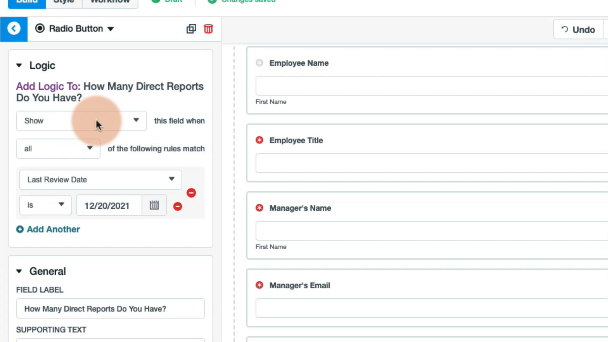Click the duplicate field icon
The image size is (608, 342).
[x=191, y=29]
